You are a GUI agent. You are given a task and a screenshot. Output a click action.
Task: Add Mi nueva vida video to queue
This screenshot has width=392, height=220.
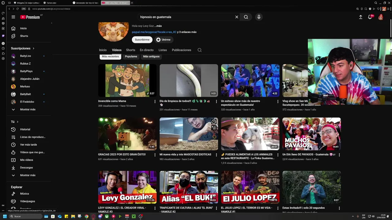214,128
